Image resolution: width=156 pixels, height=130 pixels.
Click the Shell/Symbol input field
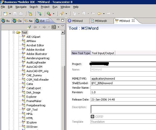(x=123, y=83)
